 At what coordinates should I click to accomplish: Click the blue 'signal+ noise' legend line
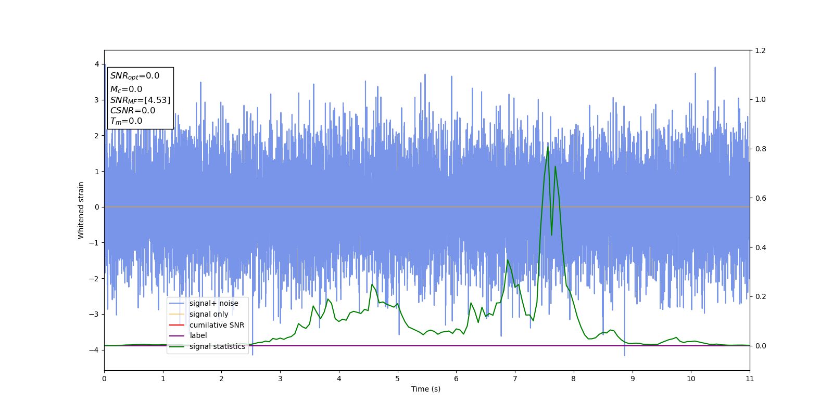coord(177,304)
